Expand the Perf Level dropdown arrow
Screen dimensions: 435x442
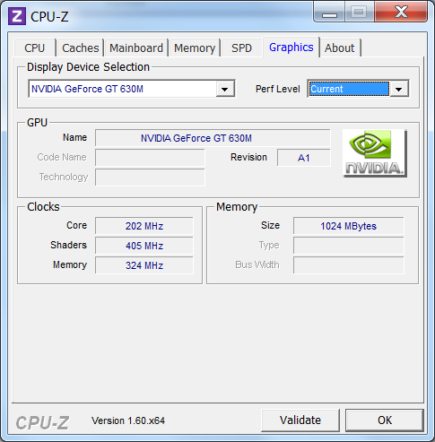click(399, 89)
